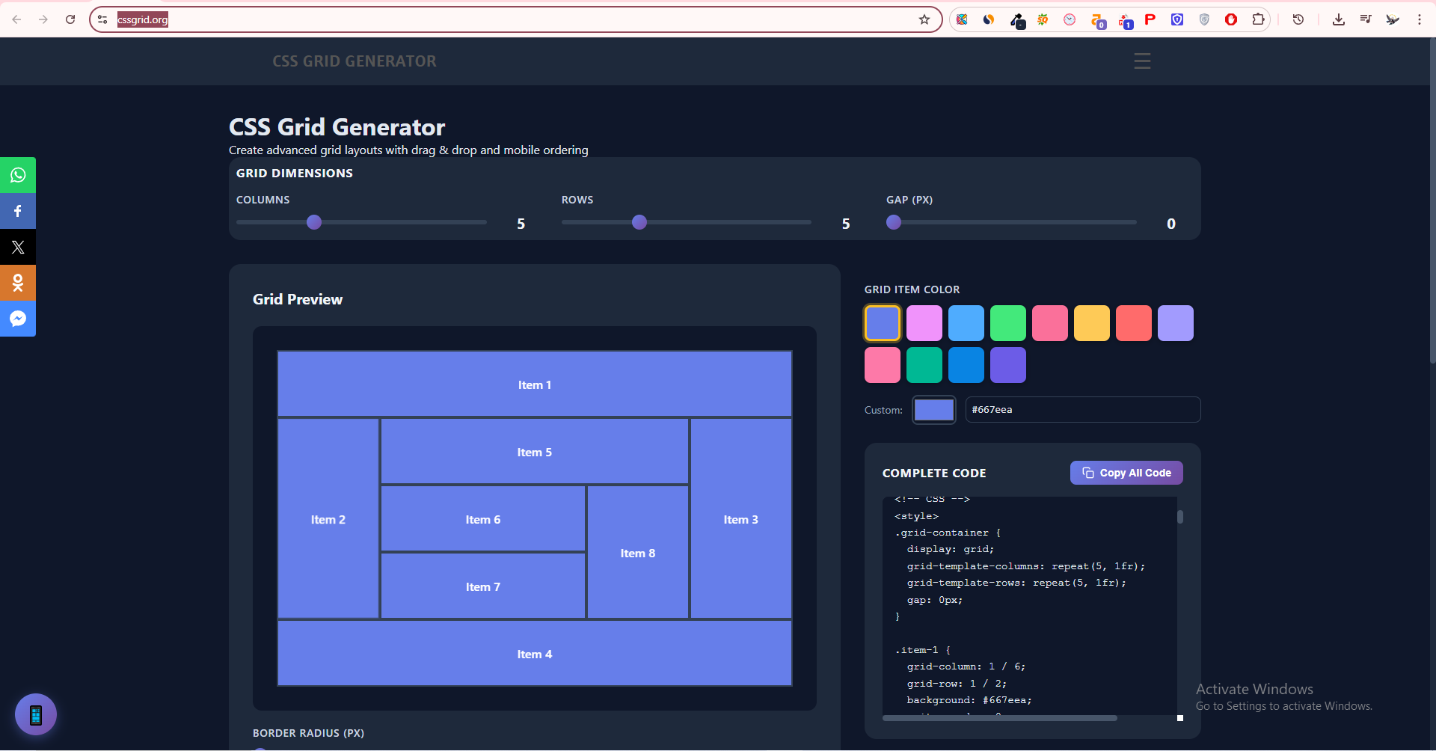Share to Odnoklassniki from the sidebar
This screenshot has width=1436, height=751.
pyautogui.click(x=17, y=283)
